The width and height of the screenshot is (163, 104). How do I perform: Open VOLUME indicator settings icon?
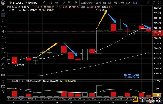coord(20,81)
